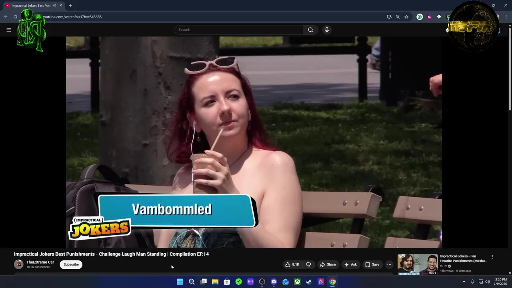Image resolution: width=512 pixels, height=288 pixels.
Task: Subscribe to TheExtreme Car channel
Action: 71,264
